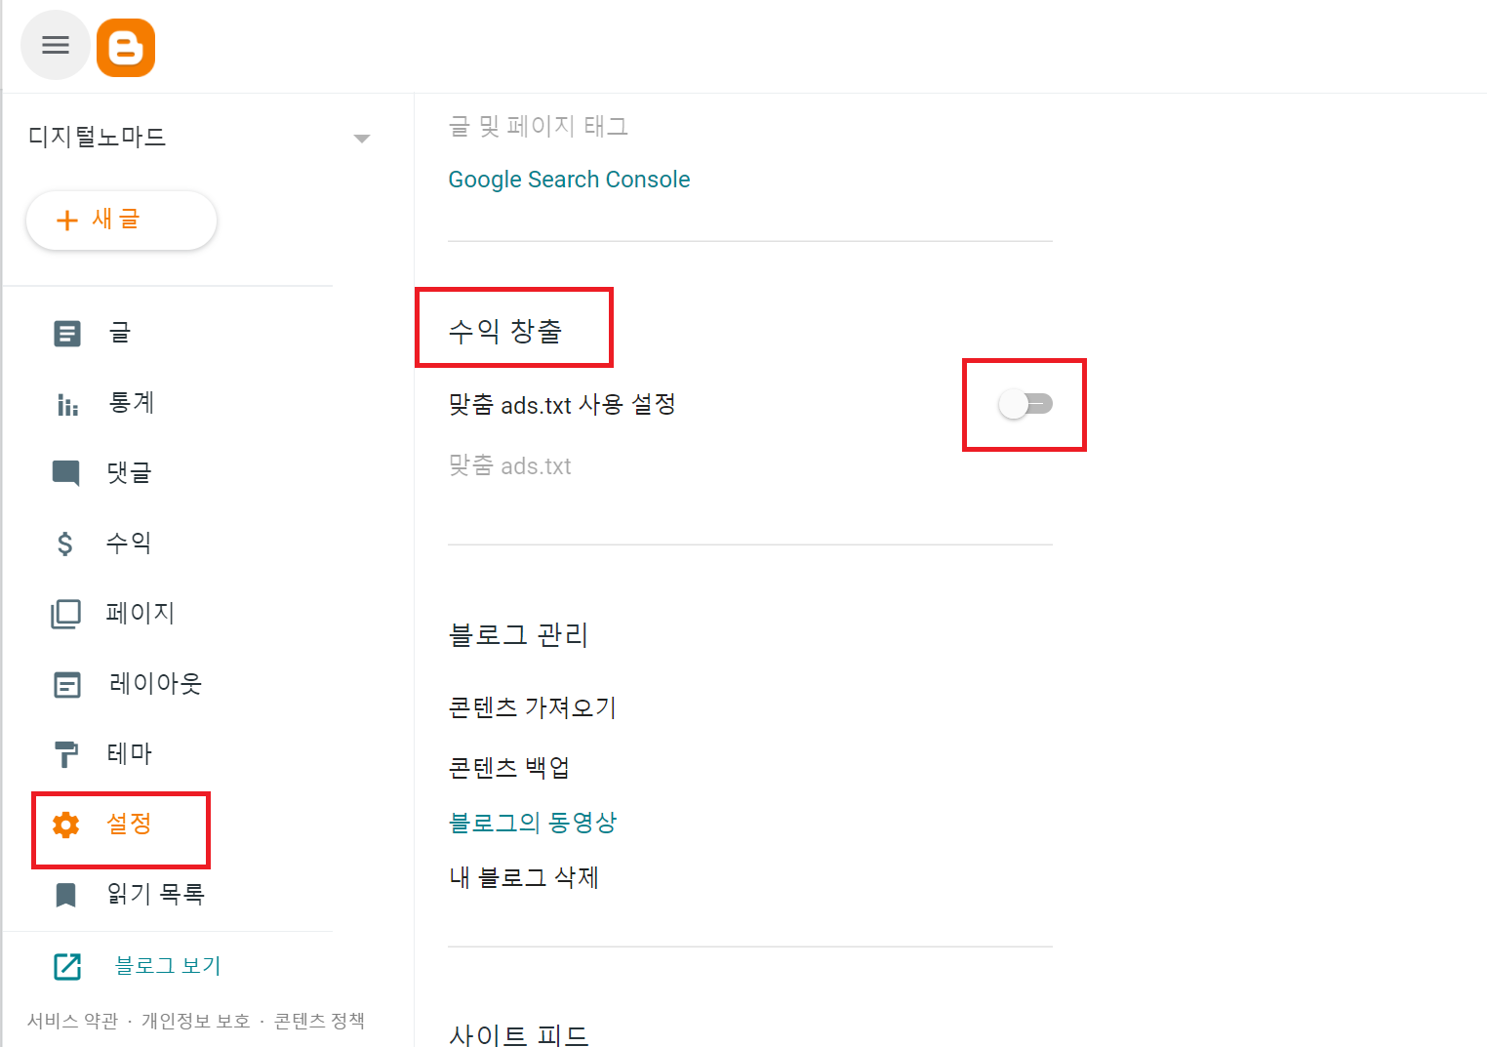
Task: Enable the 맞춤 ads.txt 사용 설정 toggle
Action: 1025,404
